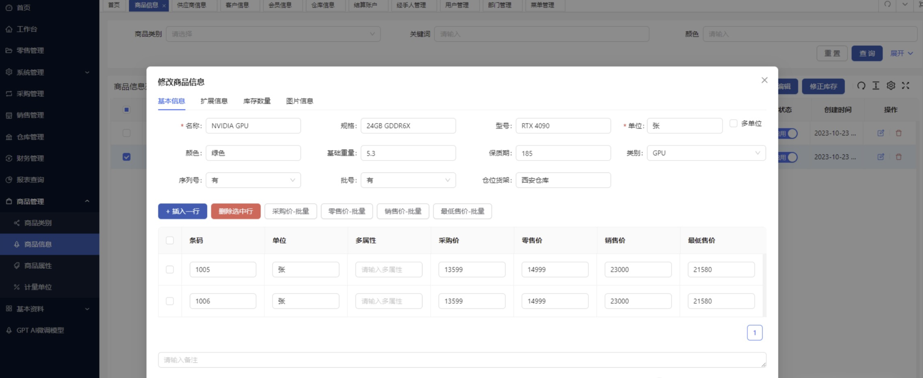The image size is (923, 378).
Task: Click the 商品管理 bag icon
Action: (x=9, y=201)
